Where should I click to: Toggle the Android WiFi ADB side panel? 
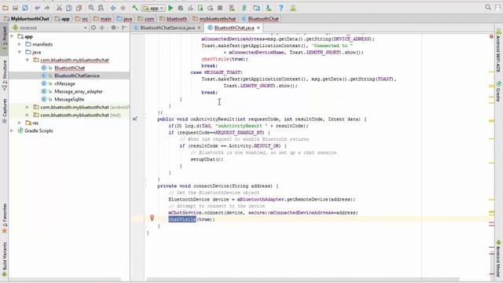point(498,51)
